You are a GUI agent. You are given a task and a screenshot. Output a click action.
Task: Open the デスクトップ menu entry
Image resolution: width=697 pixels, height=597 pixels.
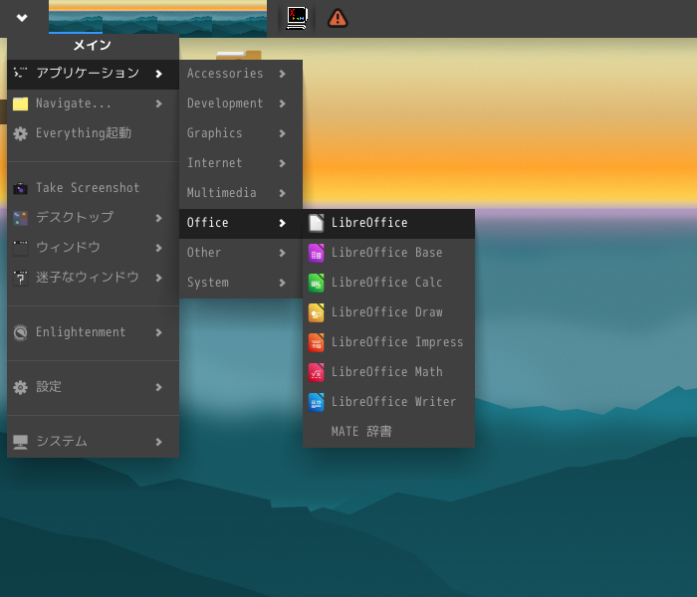click(93, 218)
